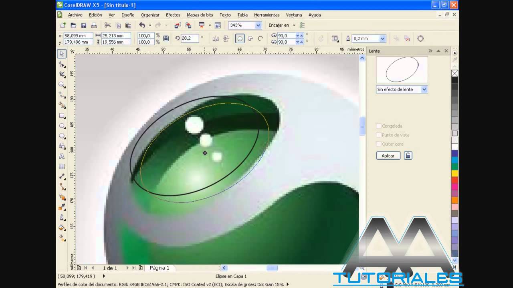Pick the black palette swatch
Viewport: 513px width, 288px height.
coord(455,80)
